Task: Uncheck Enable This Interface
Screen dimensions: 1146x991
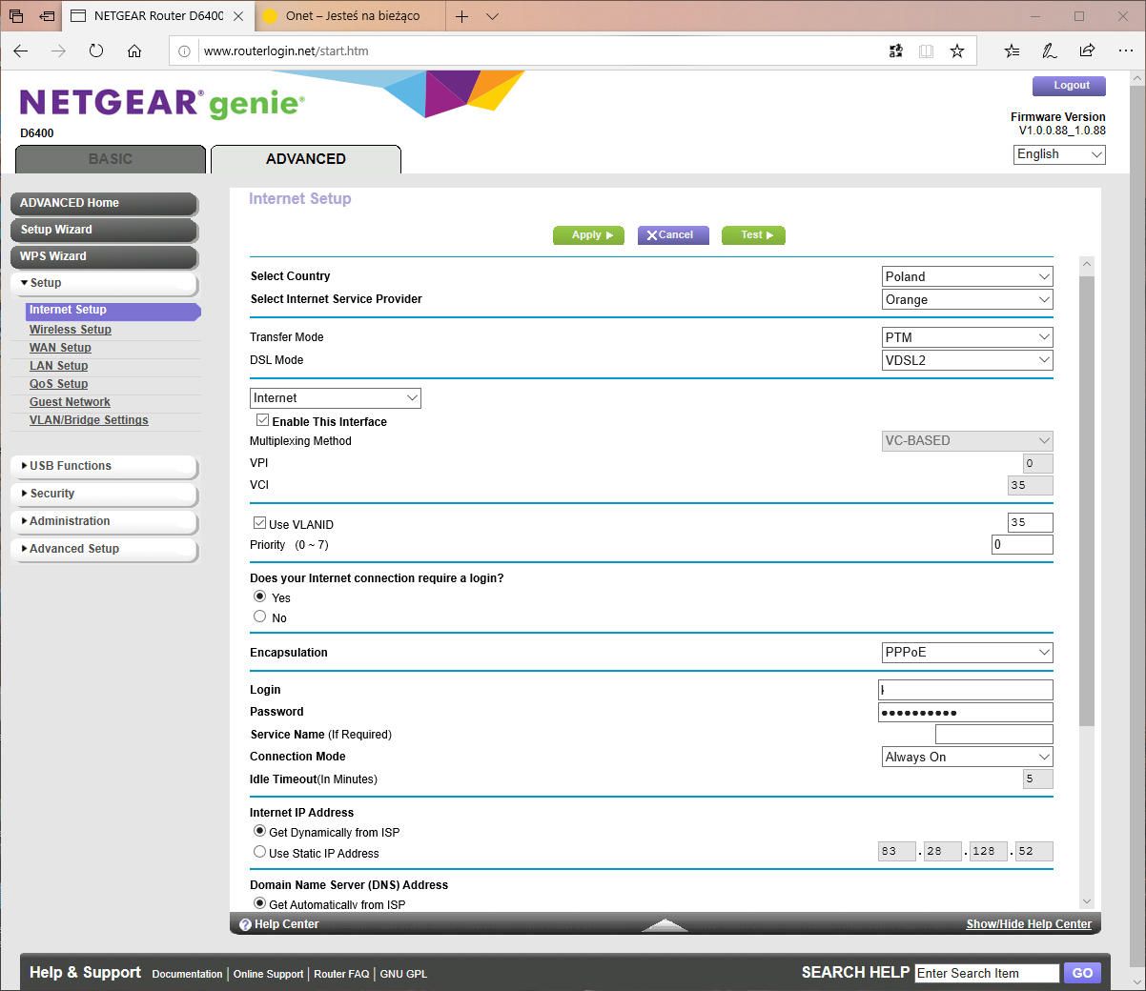Action: coord(262,419)
